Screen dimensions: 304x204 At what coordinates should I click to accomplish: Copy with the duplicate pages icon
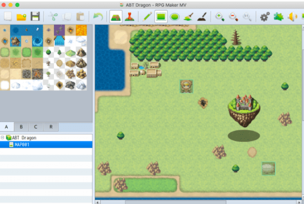pyautogui.click(x=67, y=17)
